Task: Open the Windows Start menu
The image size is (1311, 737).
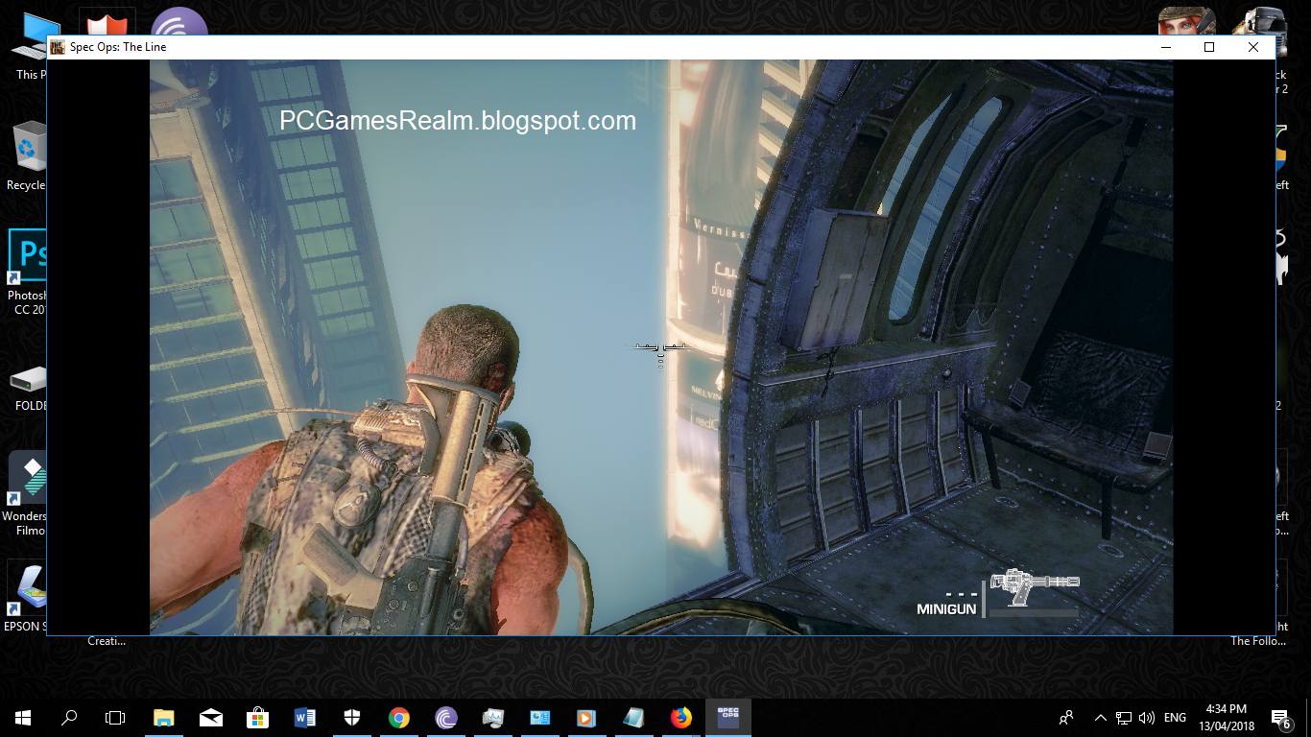Action: click(23, 718)
